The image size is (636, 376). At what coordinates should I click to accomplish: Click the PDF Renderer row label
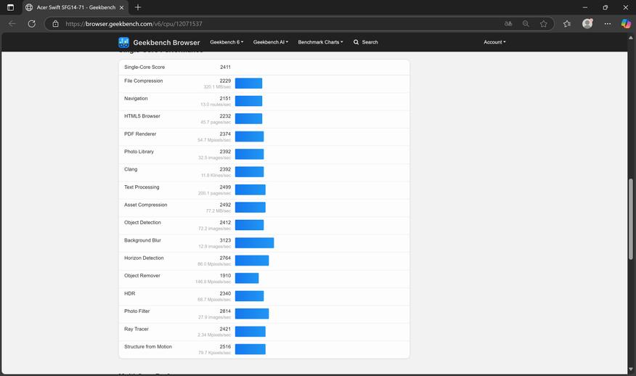point(140,134)
